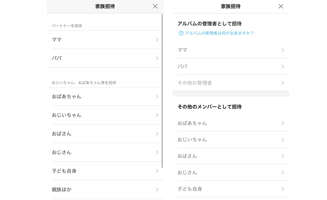Select おばさん under その他のメンバーとして招待

[x=231, y=156]
